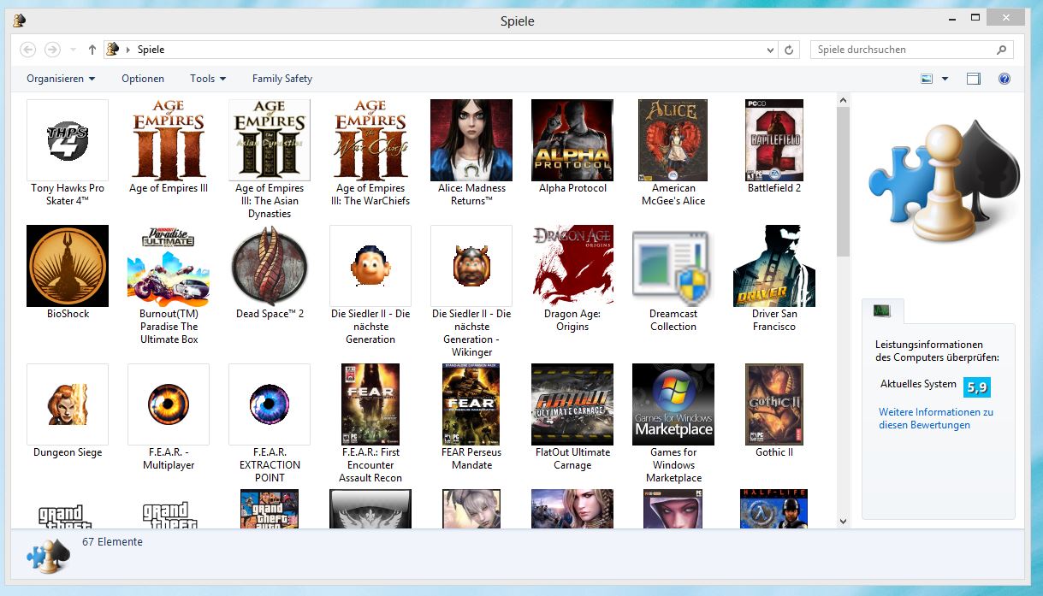1043x596 pixels.
Task: Select the Dead Space 2 icon
Action: pos(270,265)
